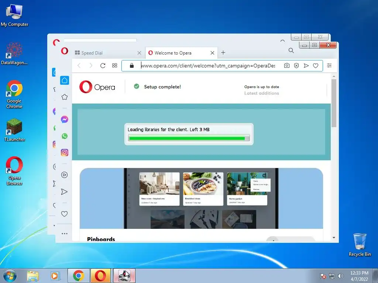The image size is (378, 283).
Task: Open Instagram in the sidebar
Action: [x=64, y=153]
